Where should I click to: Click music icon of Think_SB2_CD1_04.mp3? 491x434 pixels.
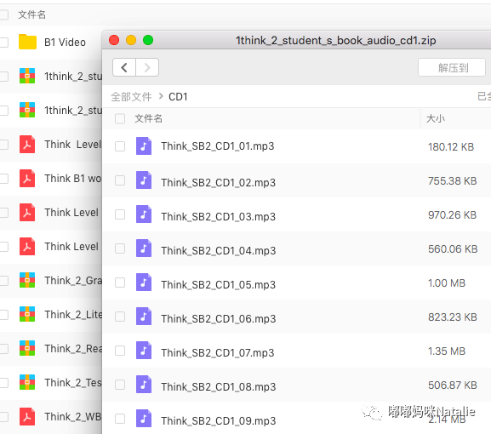click(x=144, y=248)
